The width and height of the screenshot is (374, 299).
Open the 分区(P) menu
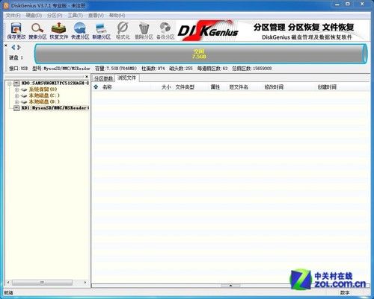55,16
